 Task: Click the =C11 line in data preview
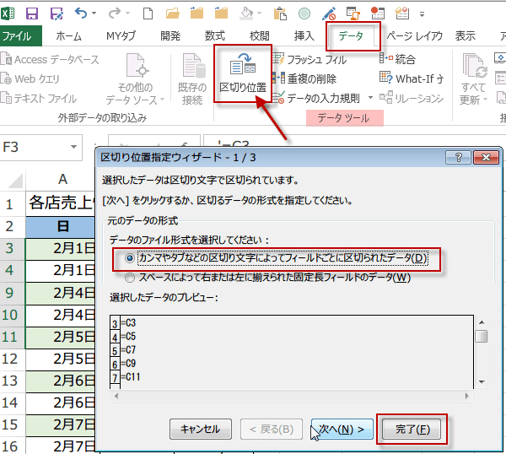[x=131, y=377]
